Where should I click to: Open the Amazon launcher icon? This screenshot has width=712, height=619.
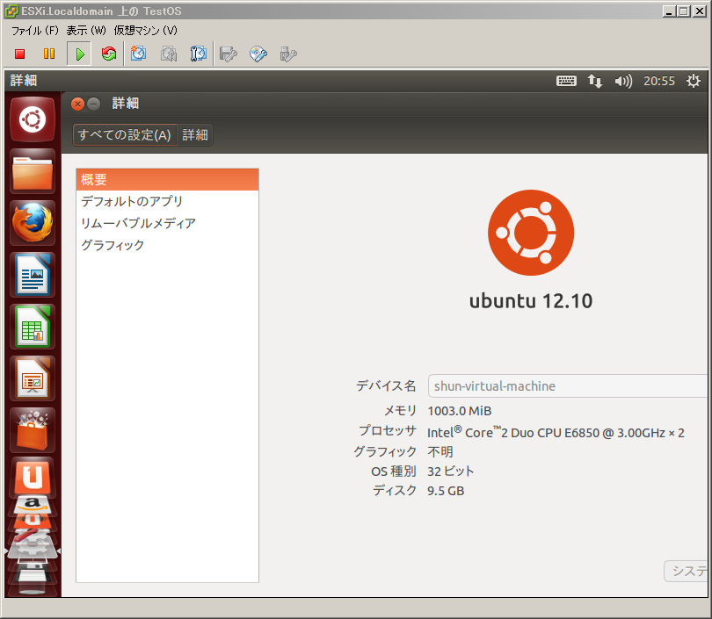tap(33, 504)
